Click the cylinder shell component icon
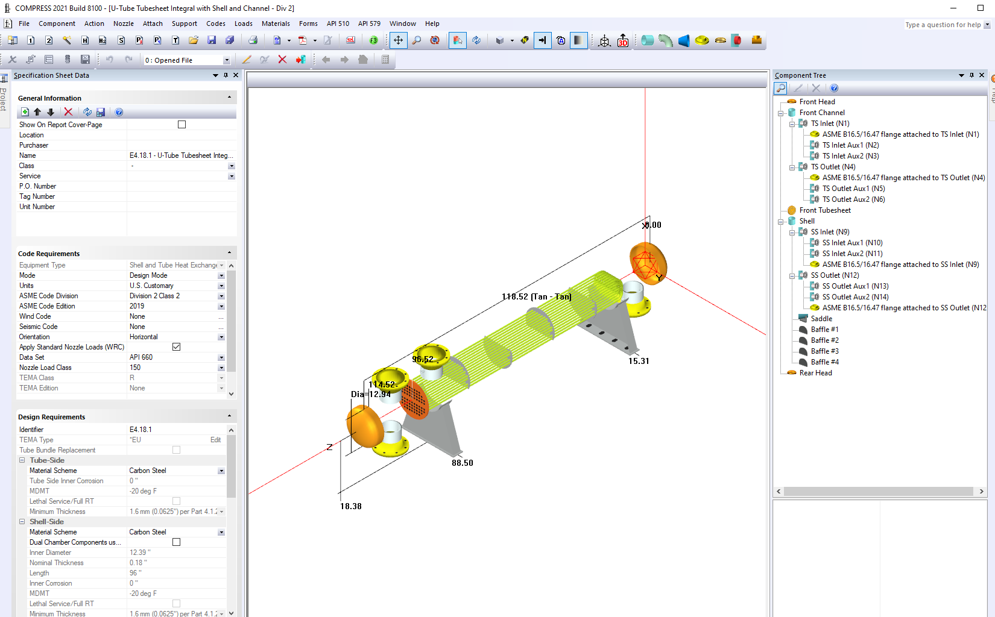 [647, 40]
